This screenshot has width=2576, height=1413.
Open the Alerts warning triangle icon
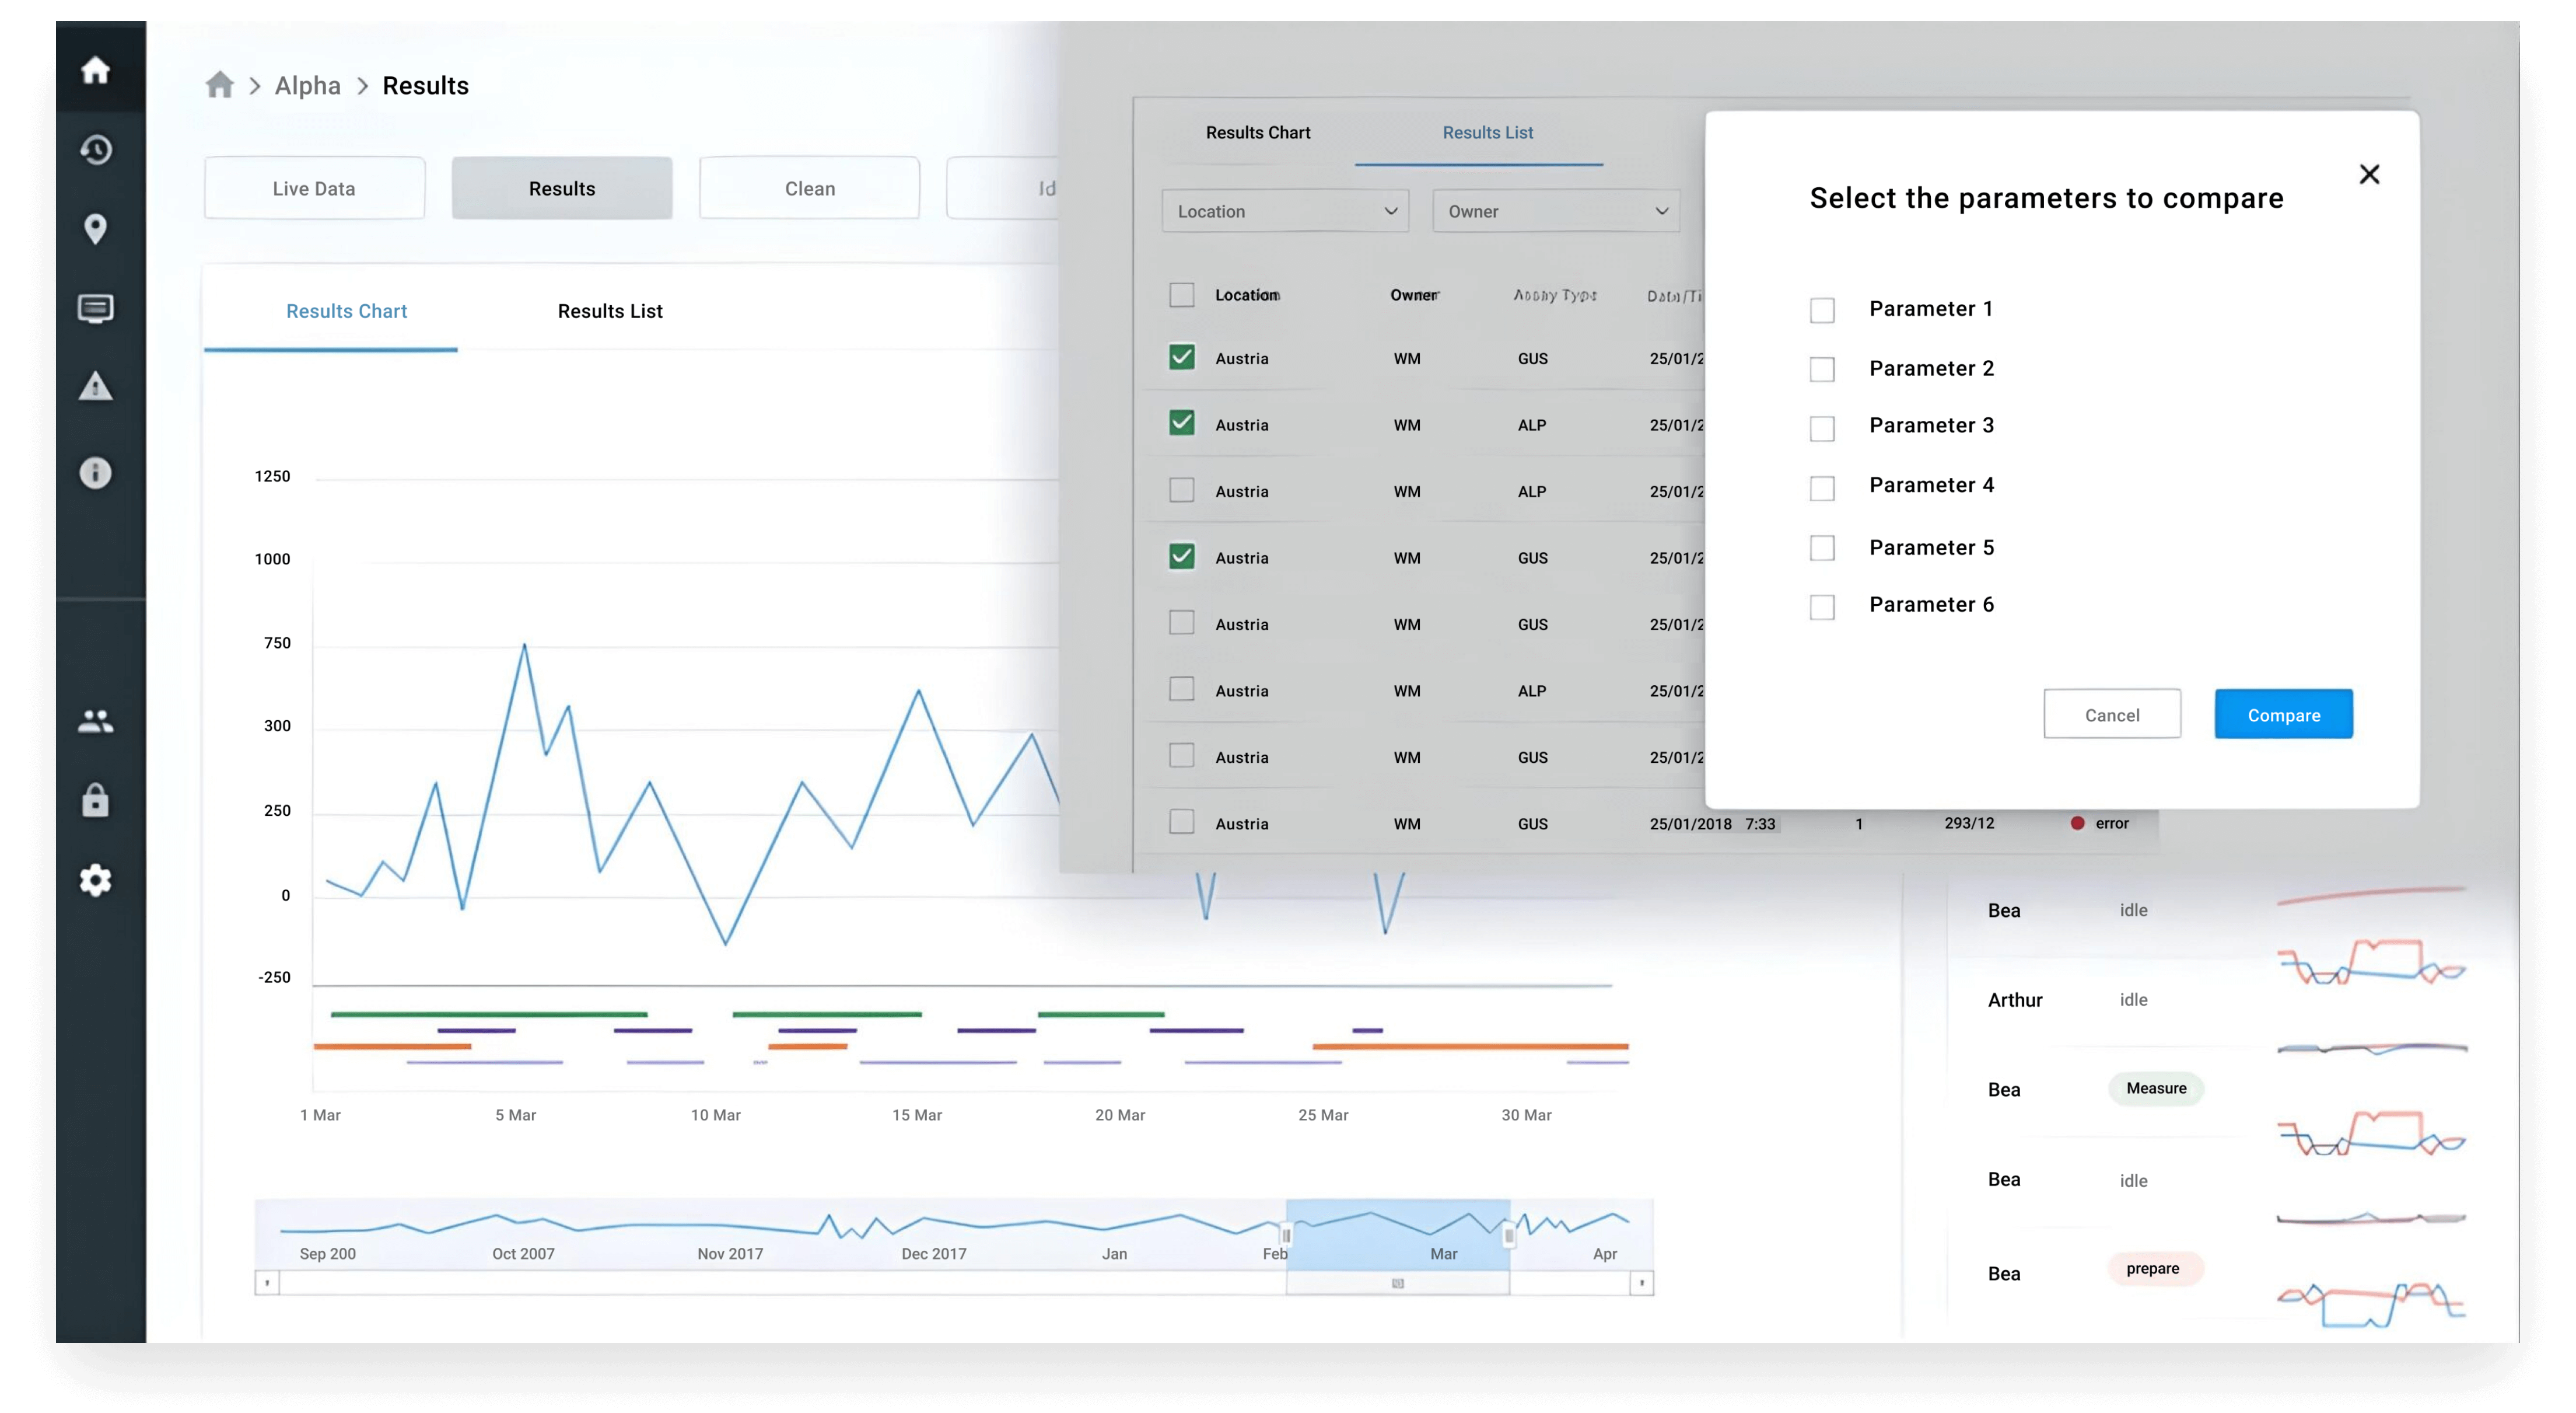95,386
